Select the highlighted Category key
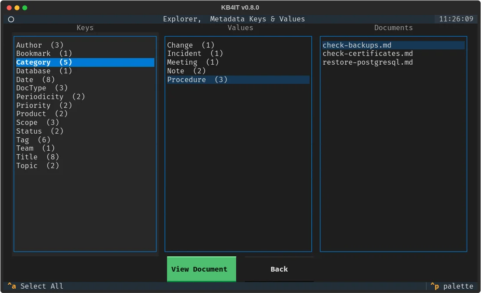The width and height of the screenshot is (481, 293). click(x=85, y=62)
